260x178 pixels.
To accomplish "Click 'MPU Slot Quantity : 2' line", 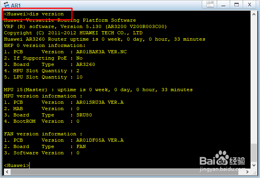I will point(42,71).
